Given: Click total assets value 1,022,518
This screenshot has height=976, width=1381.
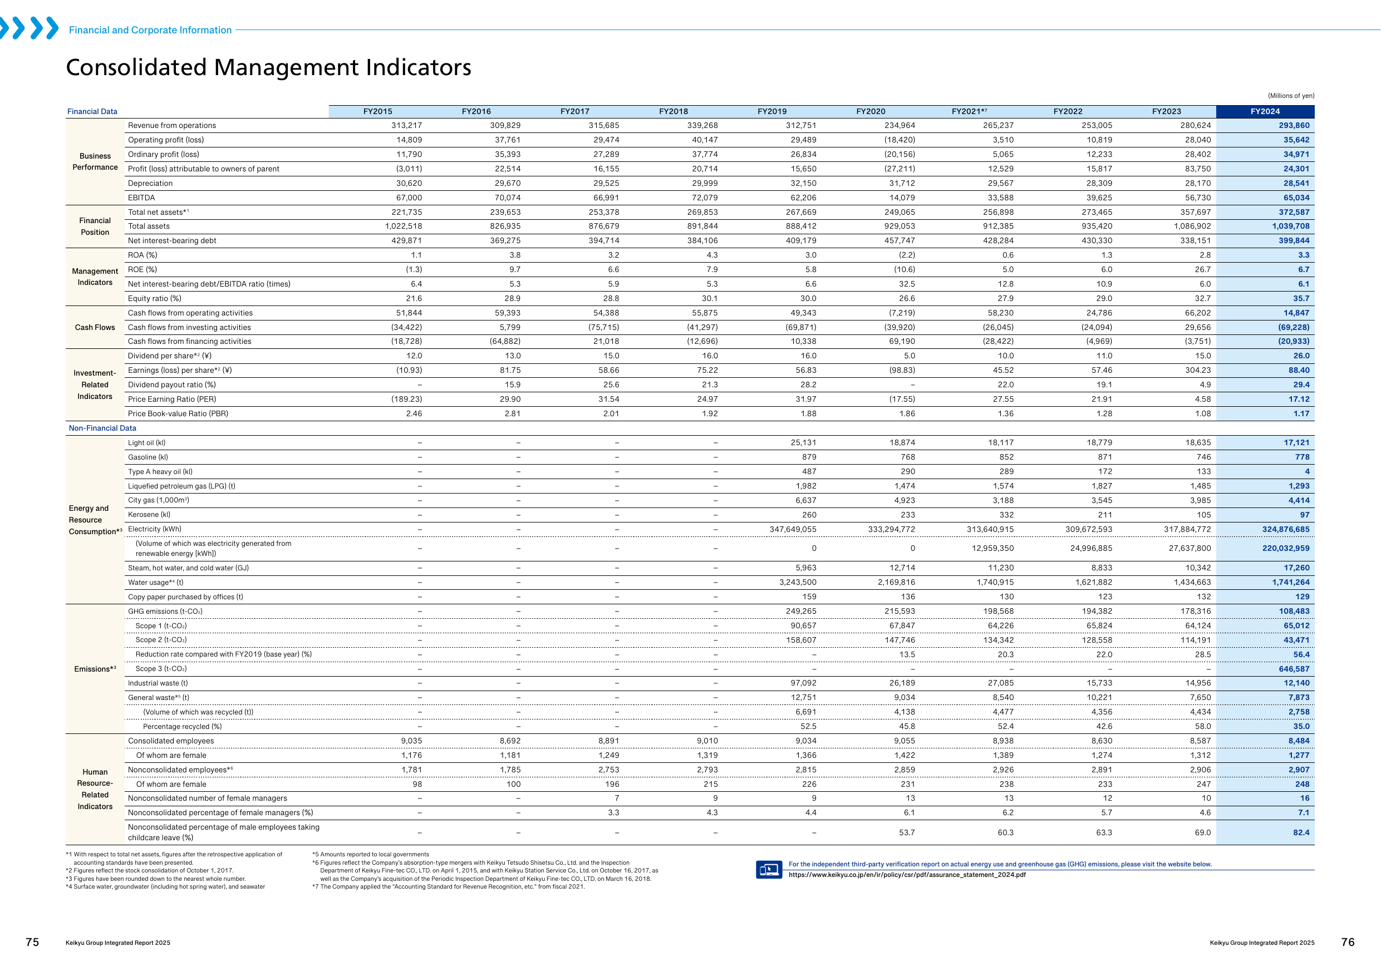Looking at the screenshot, I should 404,226.
